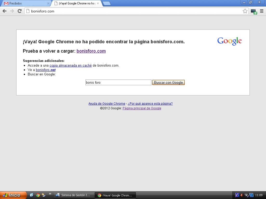Open the Inicio start menu
Image resolution: width=266 pixels, height=199 pixels.
pyautogui.click(x=13, y=195)
